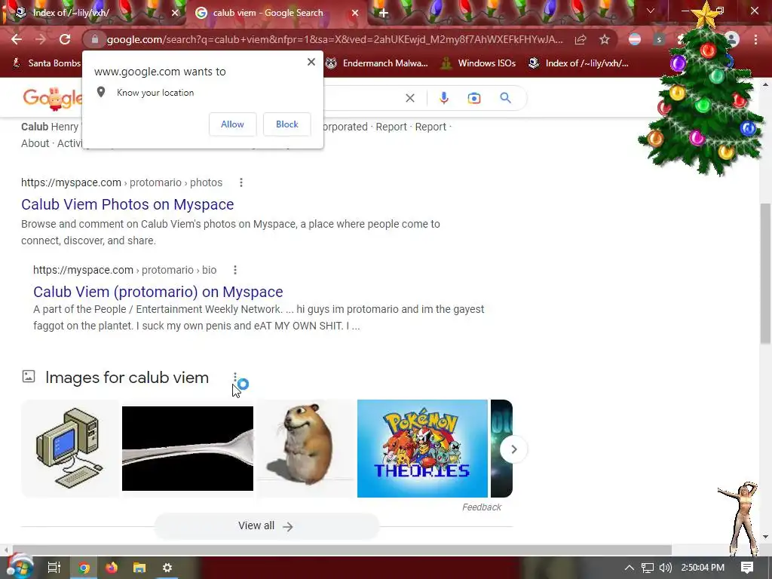The width and height of the screenshot is (772, 579).
Task: Click the Chrome icon in the taskbar
Action: pyautogui.click(x=84, y=568)
